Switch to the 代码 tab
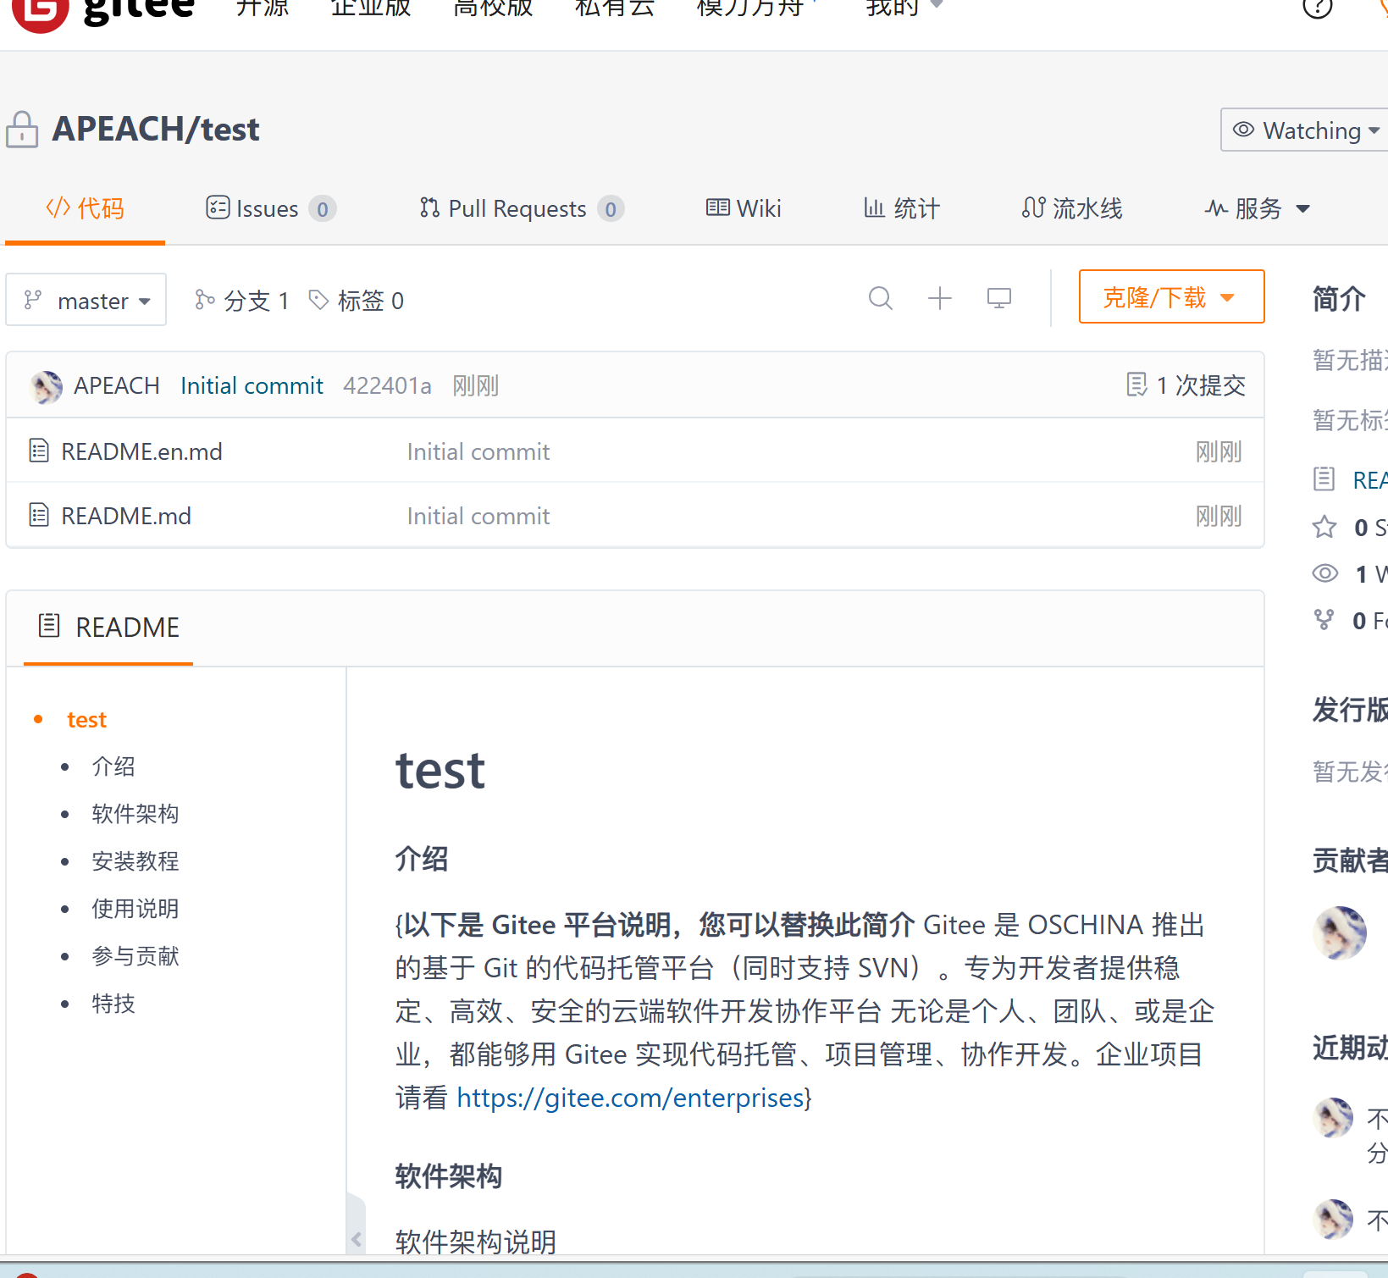The height and width of the screenshot is (1278, 1388). pos(85,208)
